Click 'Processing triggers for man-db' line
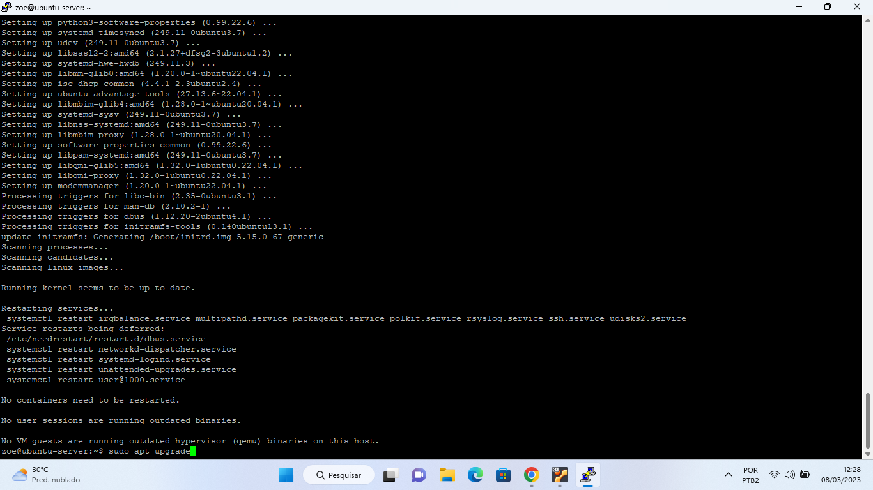This screenshot has width=873, height=490. coord(116,206)
